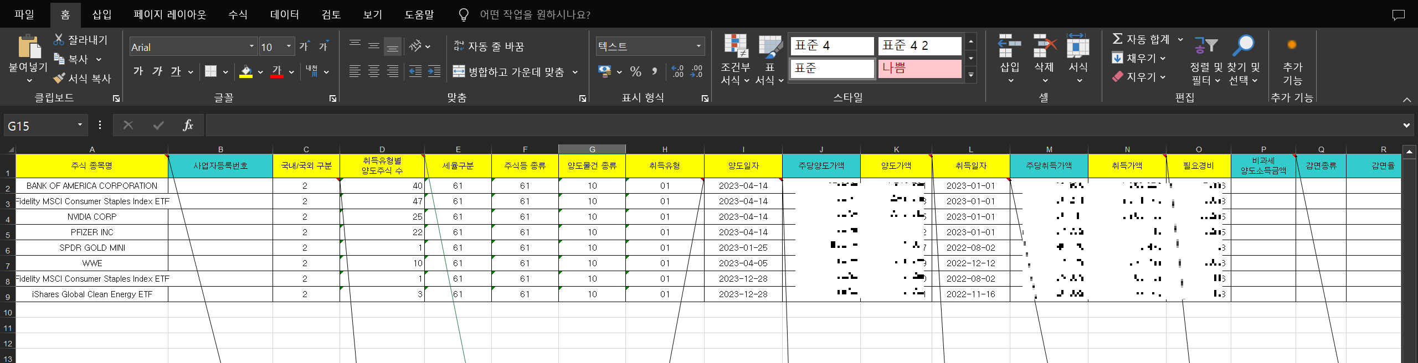The height and width of the screenshot is (363, 1418).
Task: Toggle bold formatting (가)
Action: pyautogui.click(x=138, y=71)
